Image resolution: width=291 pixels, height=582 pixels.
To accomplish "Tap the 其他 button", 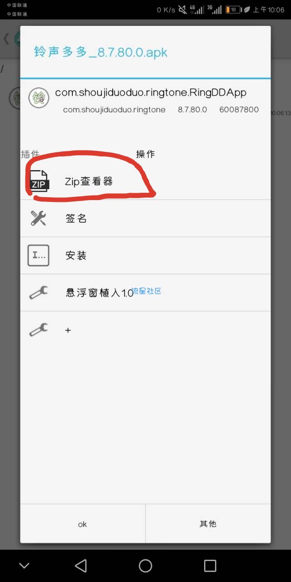I will click(x=208, y=524).
